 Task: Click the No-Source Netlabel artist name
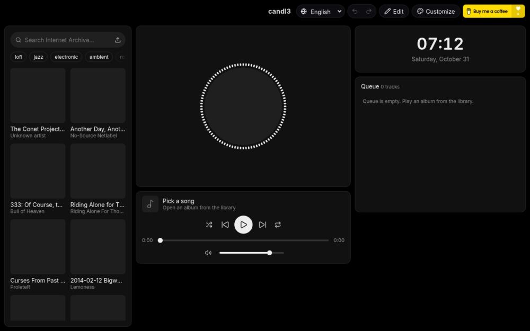tap(94, 136)
